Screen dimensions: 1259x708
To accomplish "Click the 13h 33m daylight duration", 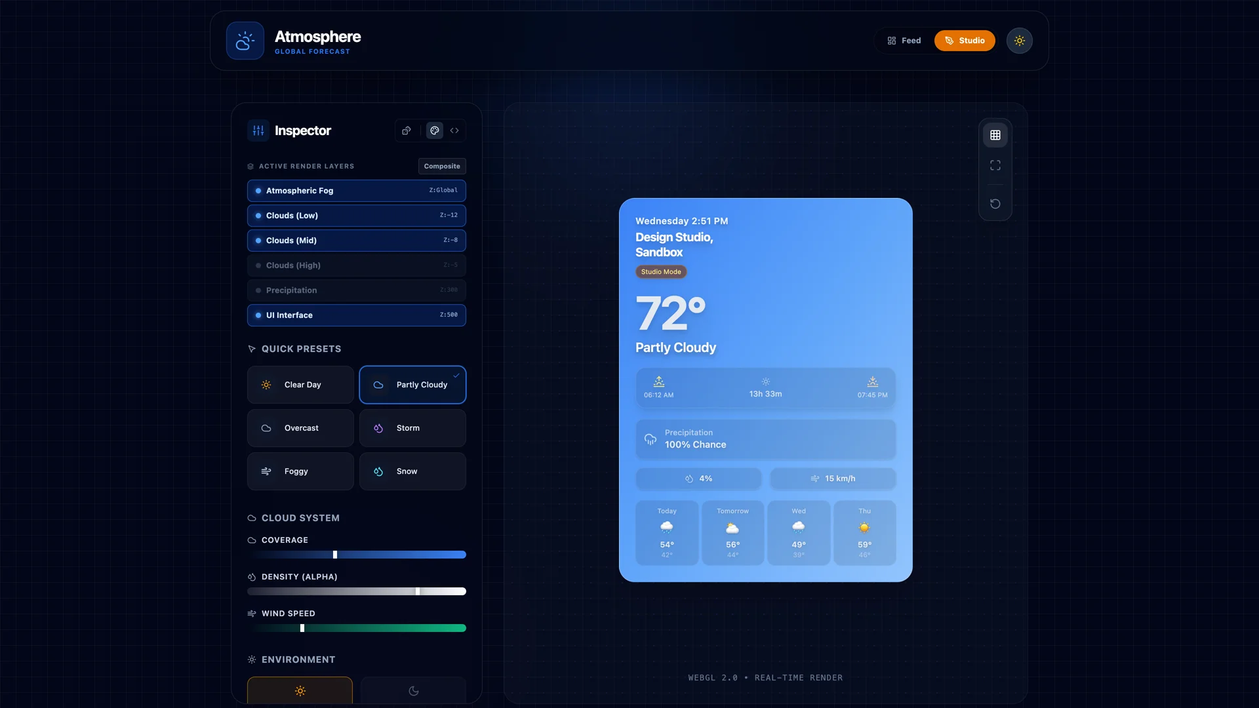I will (x=765, y=394).
